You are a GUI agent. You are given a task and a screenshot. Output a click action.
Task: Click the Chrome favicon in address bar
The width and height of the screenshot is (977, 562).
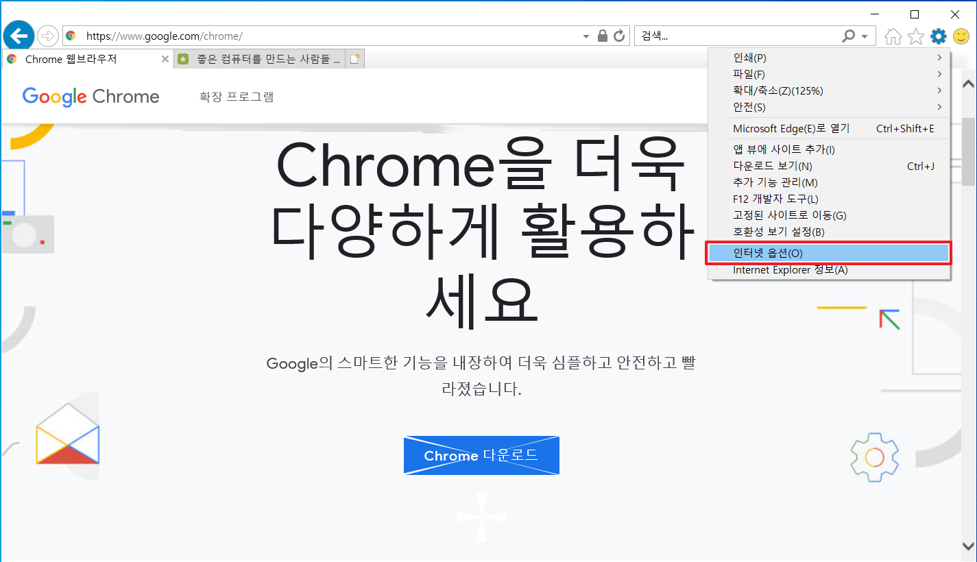[71, 36]
